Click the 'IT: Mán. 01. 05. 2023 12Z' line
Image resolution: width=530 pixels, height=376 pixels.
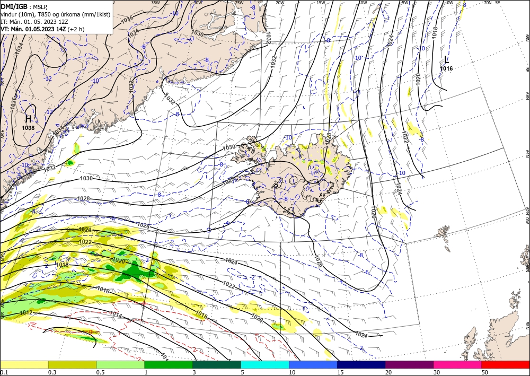pyautogui.click(x=34, y=22)
